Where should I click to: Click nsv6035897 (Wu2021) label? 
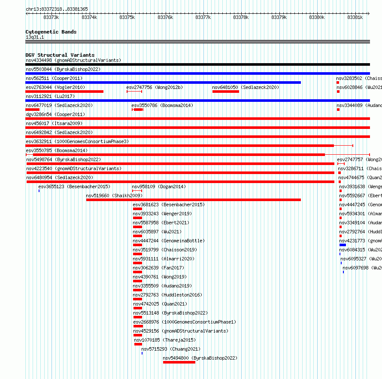(157, 232)
